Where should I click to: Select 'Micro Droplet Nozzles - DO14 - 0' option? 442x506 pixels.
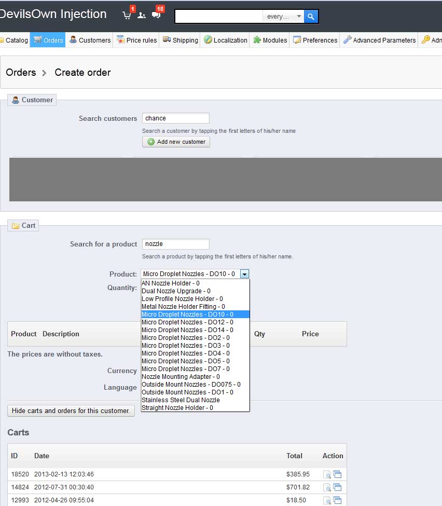click(195, 330)
